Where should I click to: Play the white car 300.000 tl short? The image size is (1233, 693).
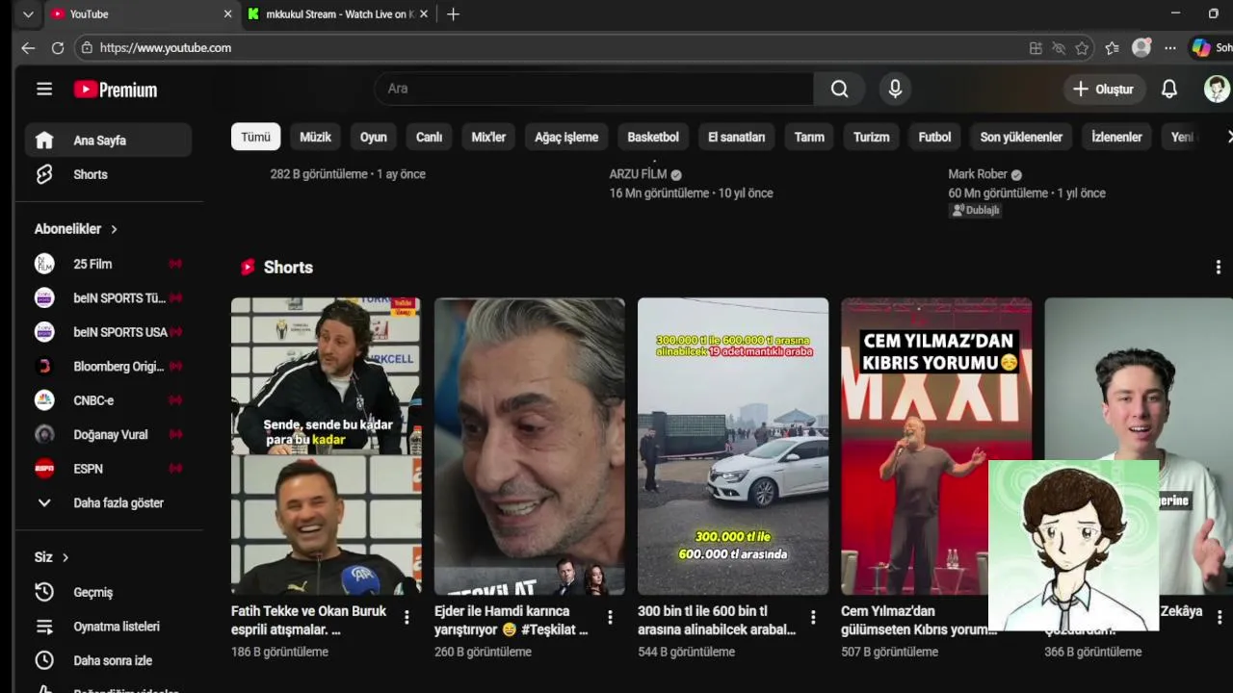pyautogui.click(x=733, y=447)
